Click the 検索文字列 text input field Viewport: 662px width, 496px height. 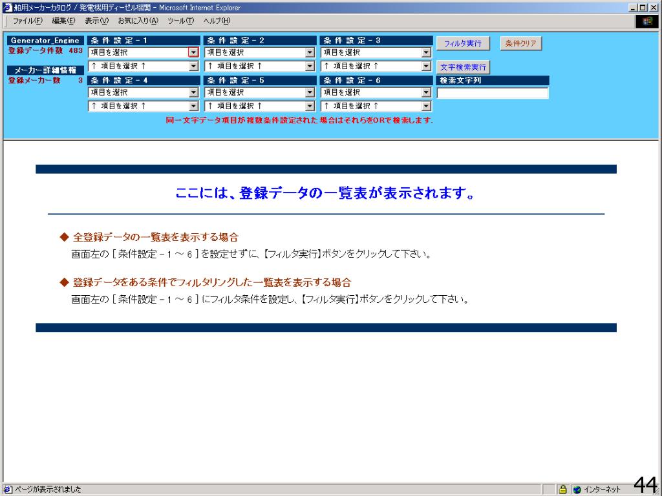point(492,93)
